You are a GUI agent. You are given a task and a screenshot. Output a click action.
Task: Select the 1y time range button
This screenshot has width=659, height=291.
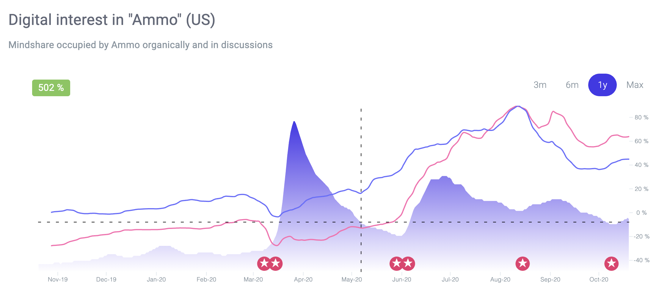pos(602,85)
